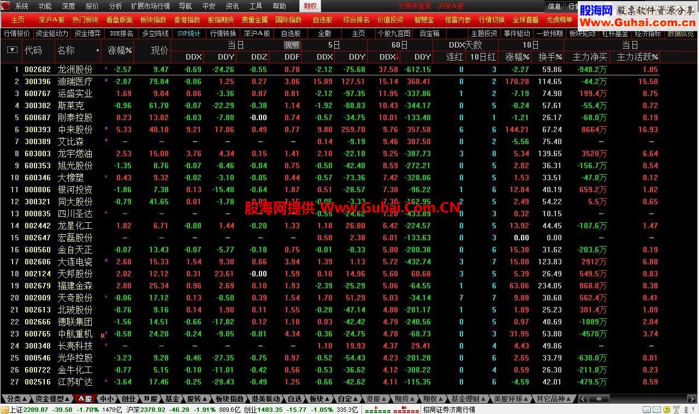Click the double up-arrow icon in status bar
Image resolution: width=699 pixels, height=414 pixels.
686,410
